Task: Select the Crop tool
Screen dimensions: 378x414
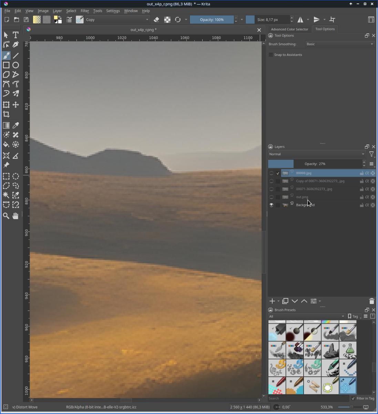Action: [6, 114]
